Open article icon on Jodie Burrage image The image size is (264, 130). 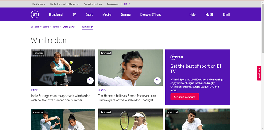(90, 81)
